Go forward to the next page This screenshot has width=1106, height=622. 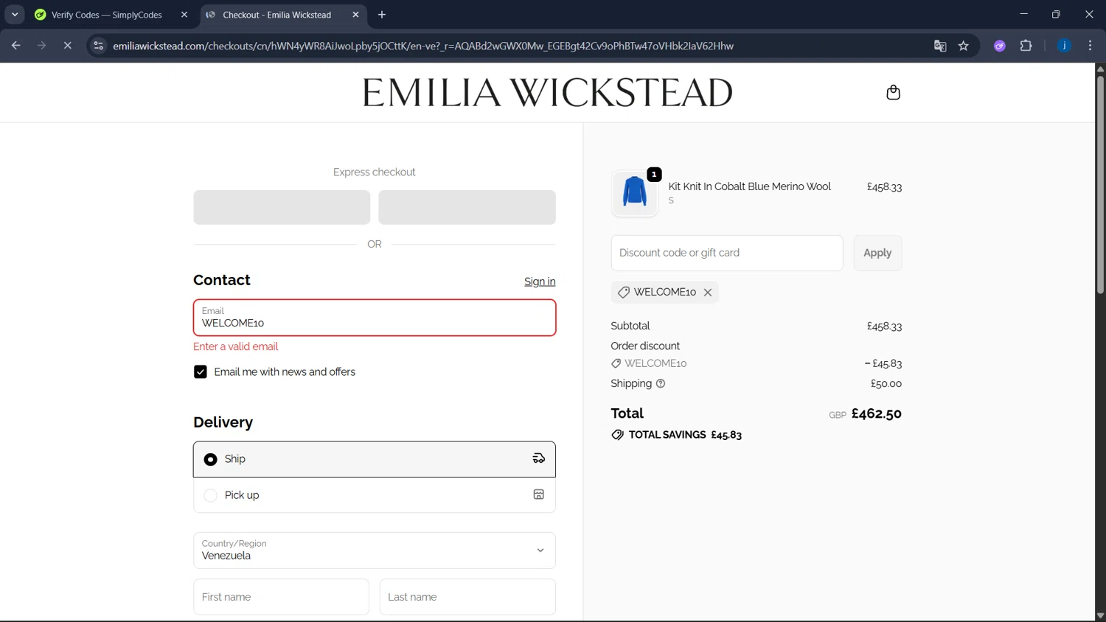click(42, 46)
